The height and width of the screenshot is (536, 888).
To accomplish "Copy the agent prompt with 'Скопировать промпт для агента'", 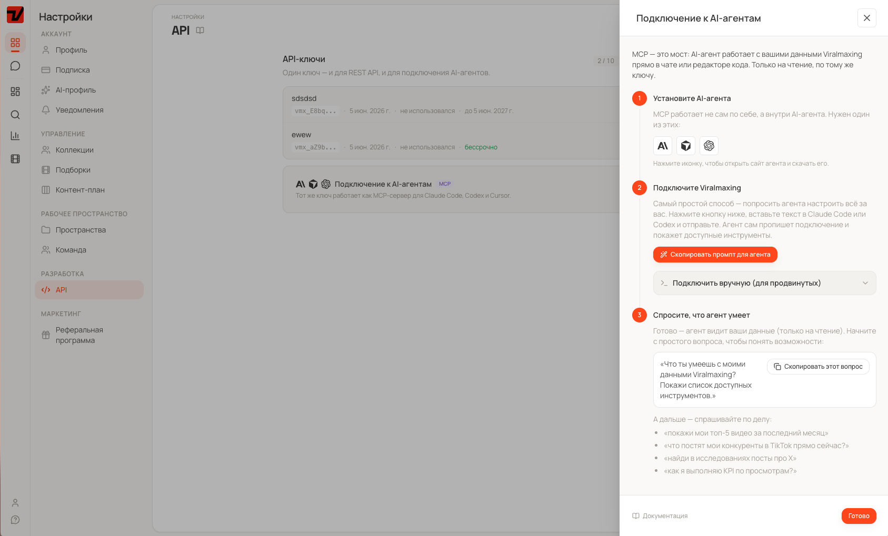I will pyautogui.click(x=715, y=255).
